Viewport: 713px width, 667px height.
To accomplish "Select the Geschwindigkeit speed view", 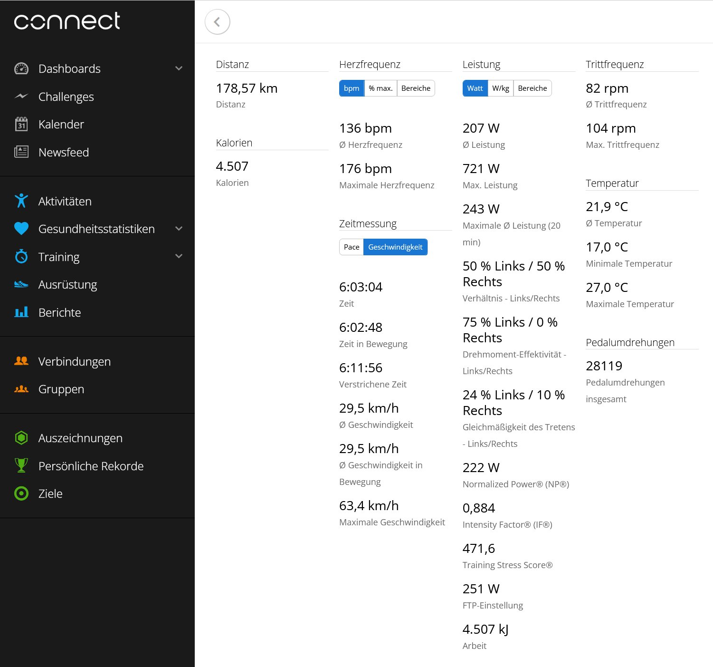I will [395, 247].
